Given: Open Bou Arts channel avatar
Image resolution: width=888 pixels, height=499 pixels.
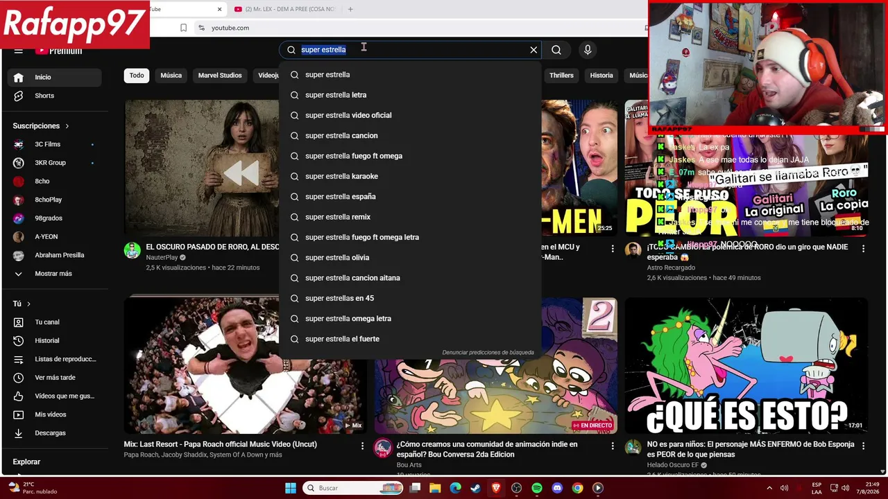Looking at the screenshot, I should click(x=383, y=448).
